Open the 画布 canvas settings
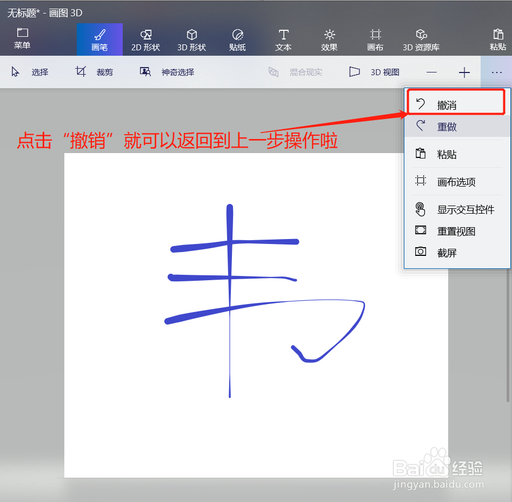This screenshot has height=502, width=512. tap(375, 39)
